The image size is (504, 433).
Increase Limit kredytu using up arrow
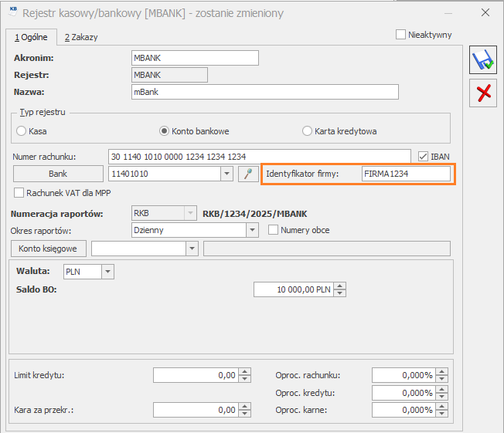[x=245, y=371]
